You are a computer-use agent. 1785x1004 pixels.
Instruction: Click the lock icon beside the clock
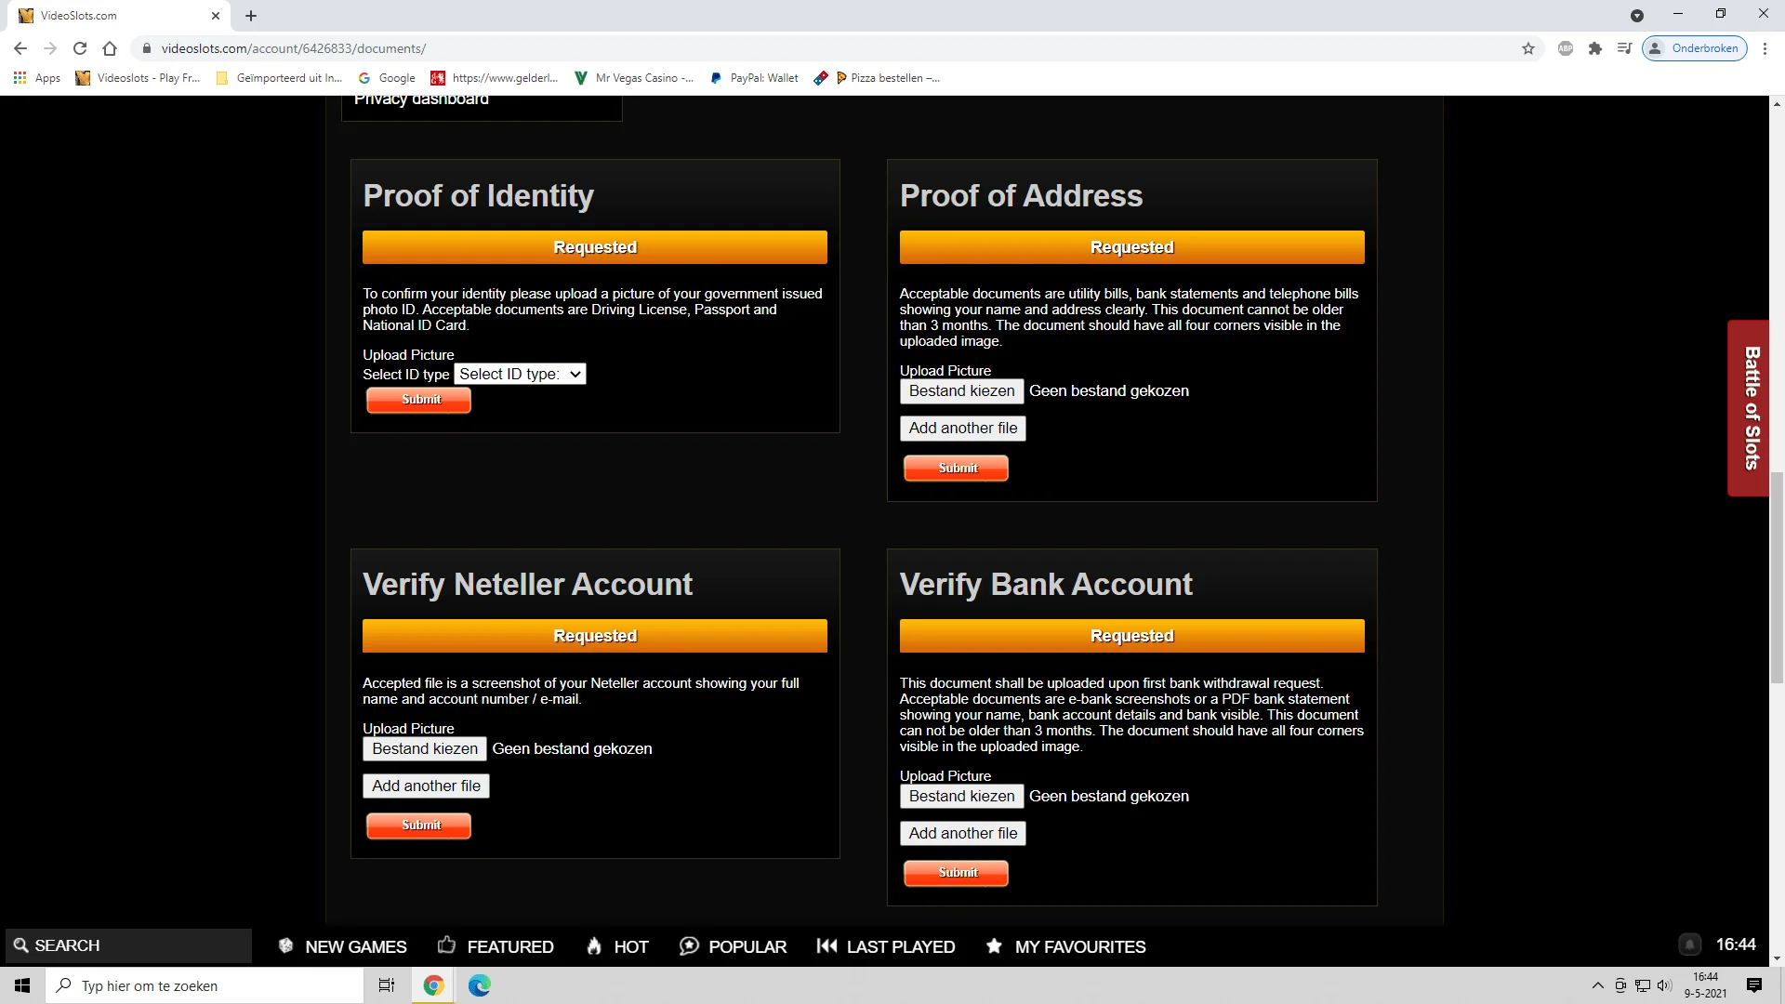(x=1690, y=945)
